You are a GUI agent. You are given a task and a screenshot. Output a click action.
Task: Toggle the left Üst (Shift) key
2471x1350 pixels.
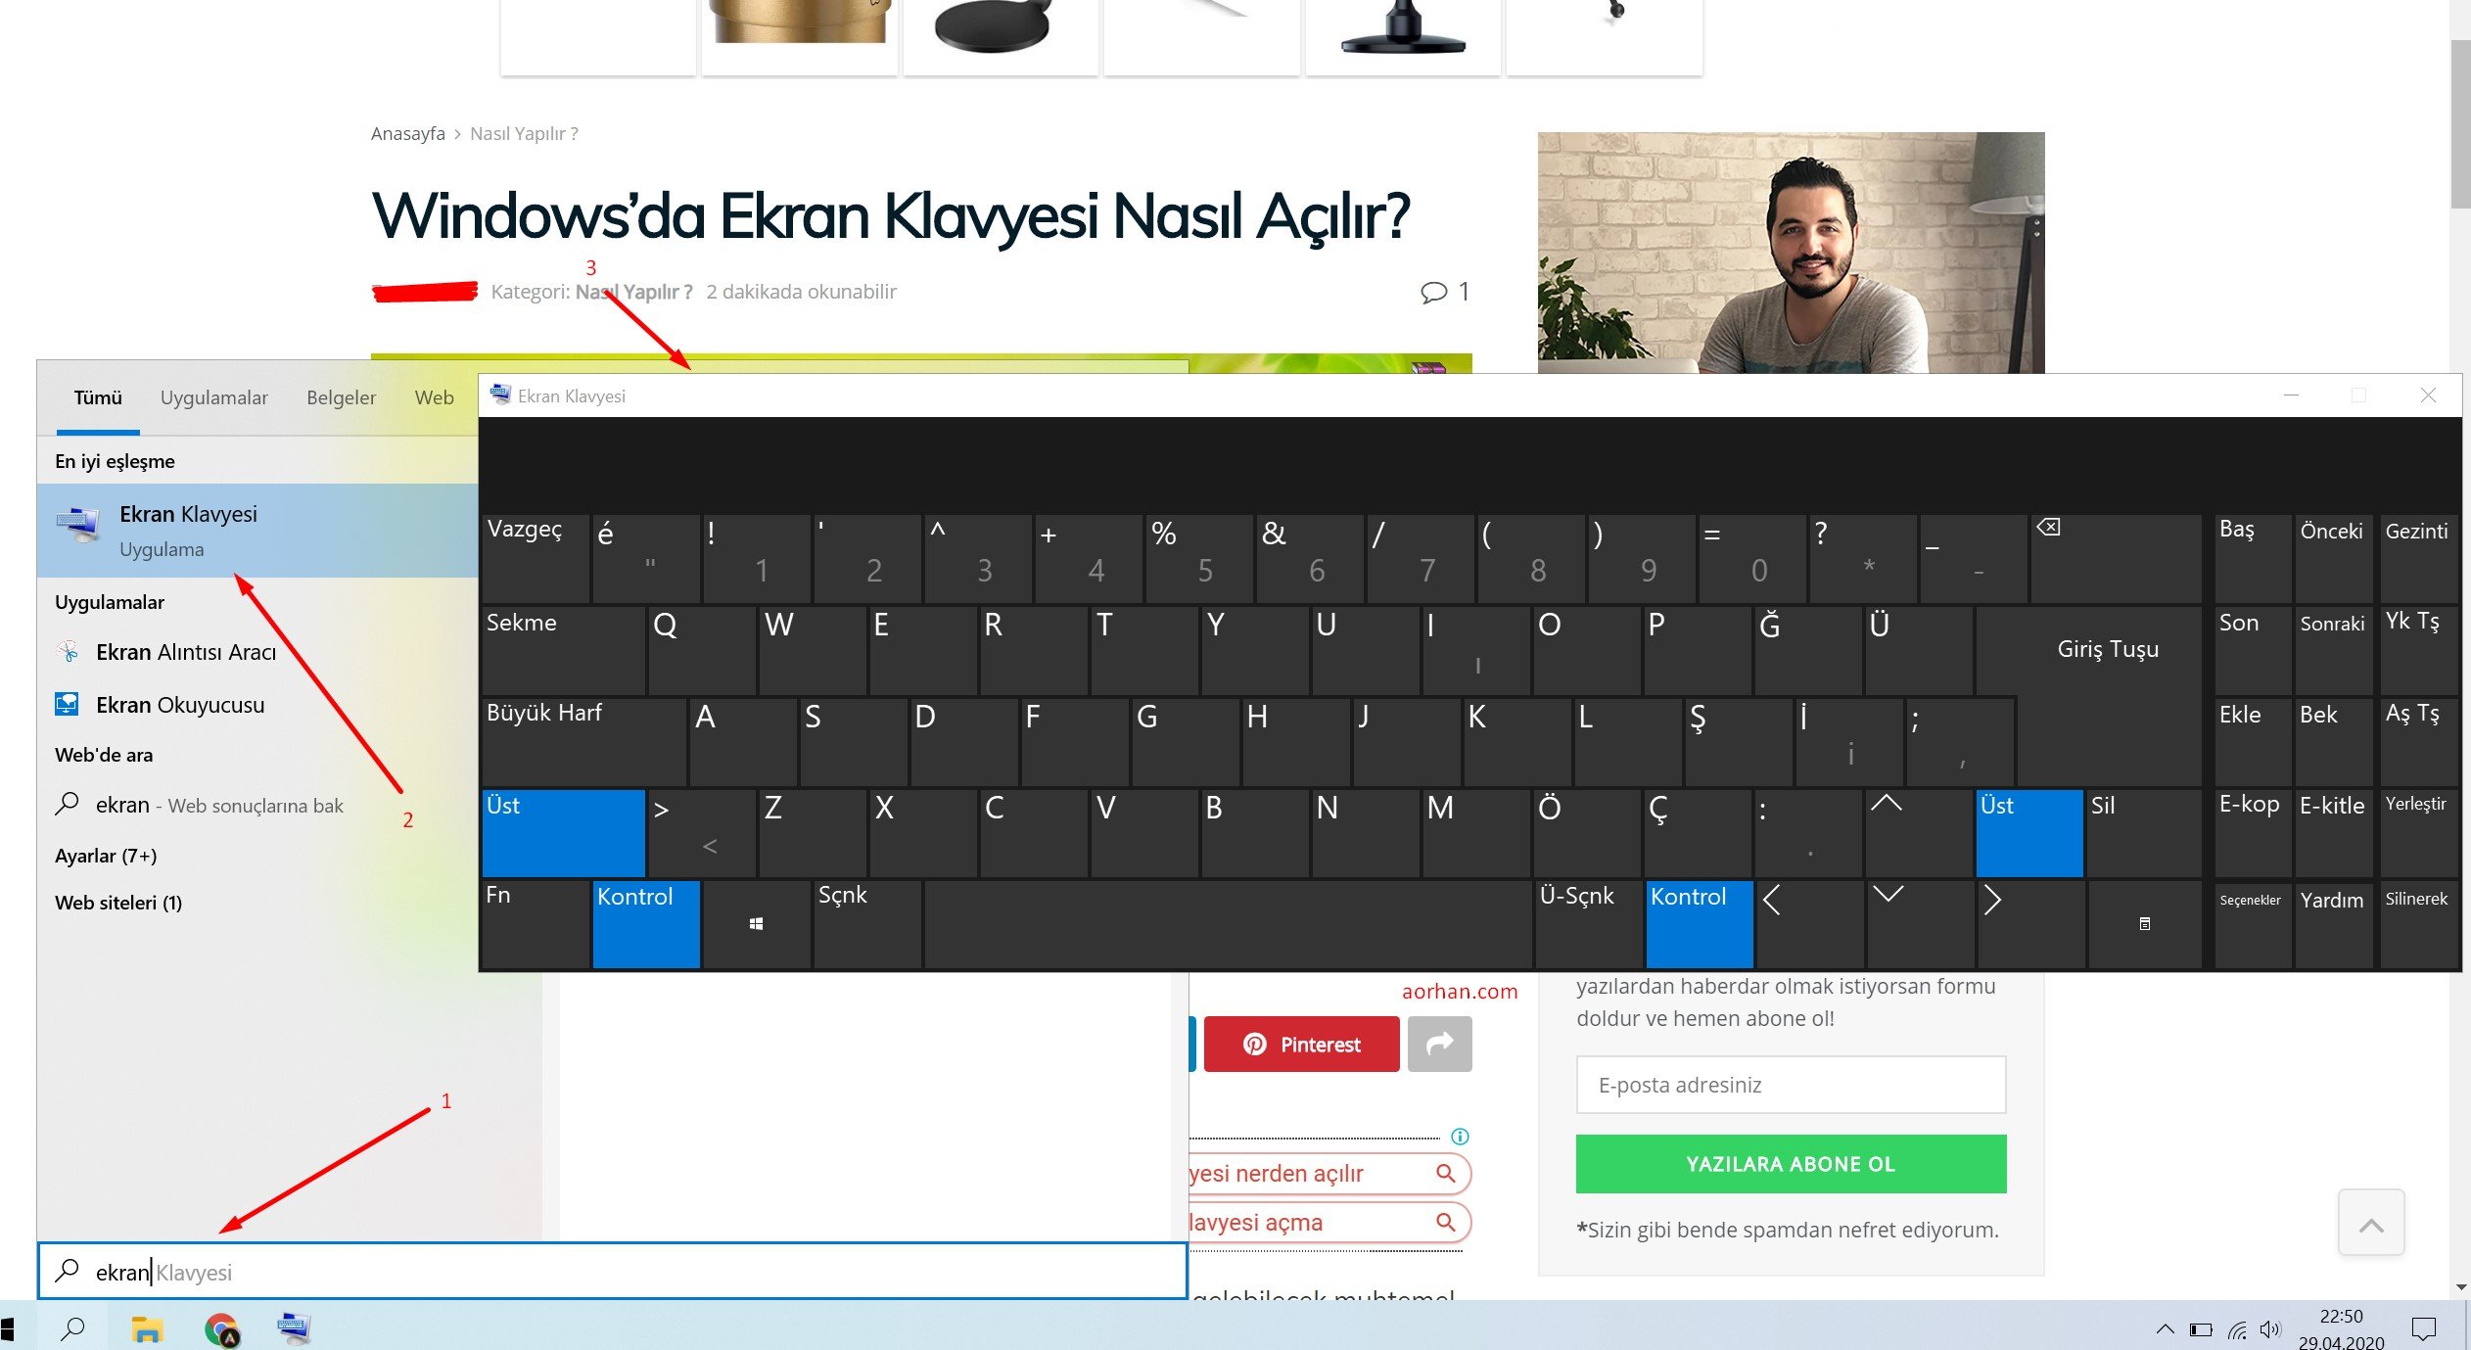(563, 832)
